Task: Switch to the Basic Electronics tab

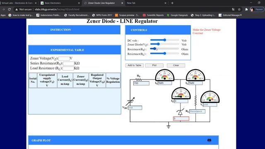Action: [60, 3]
